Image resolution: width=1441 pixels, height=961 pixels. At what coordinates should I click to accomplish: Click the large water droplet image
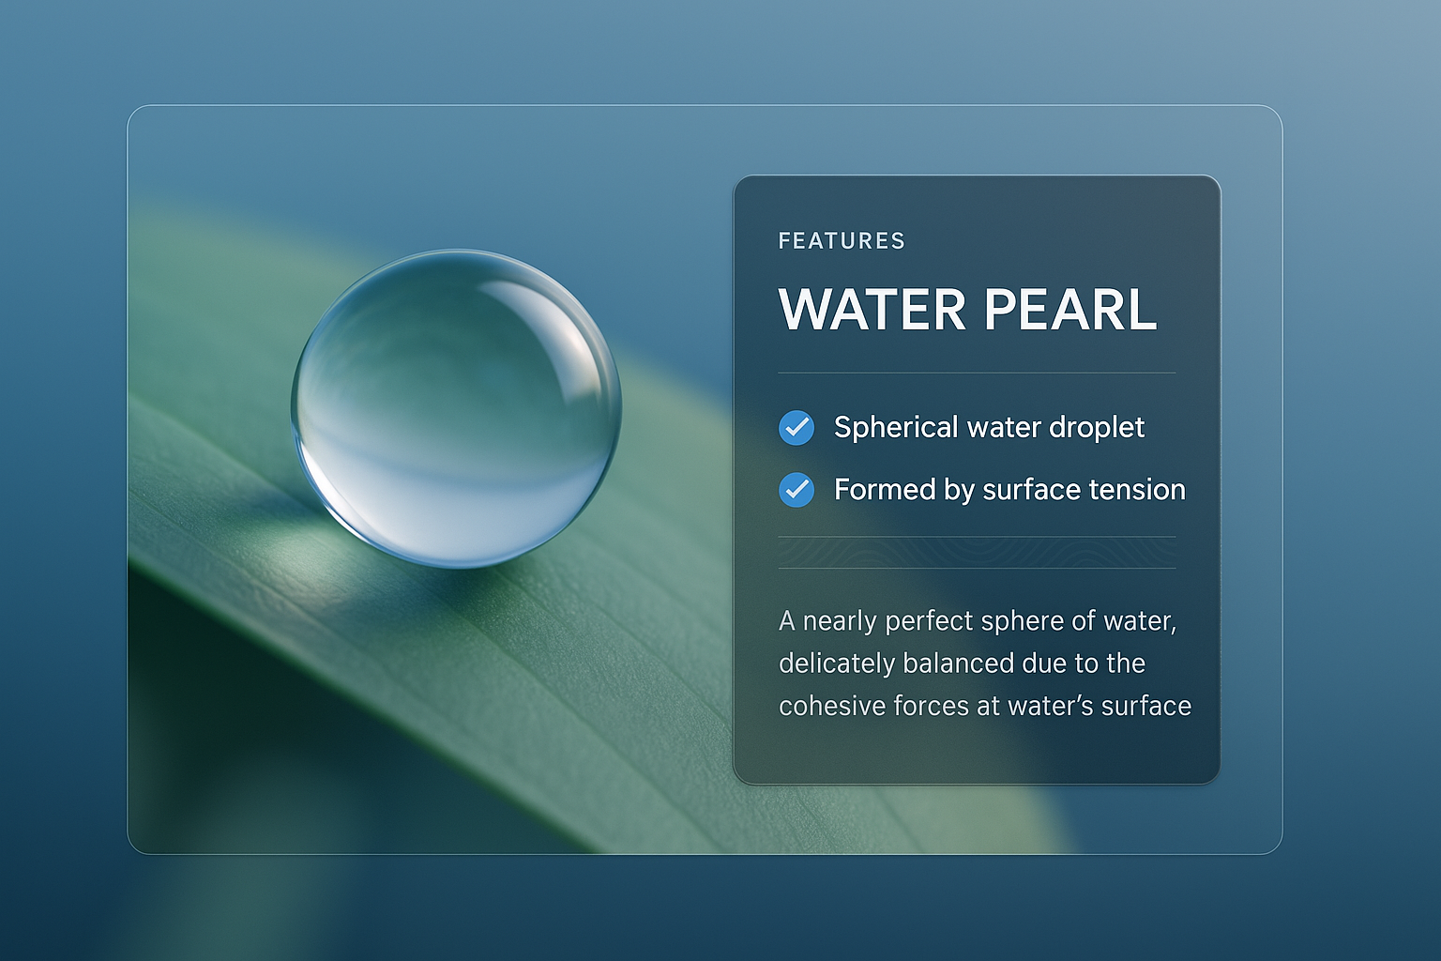(456, 409)
